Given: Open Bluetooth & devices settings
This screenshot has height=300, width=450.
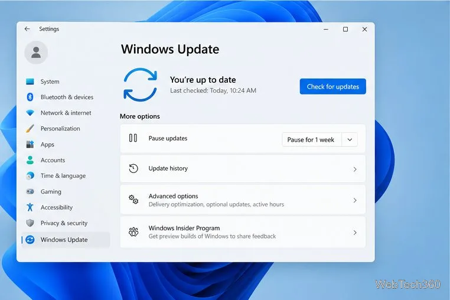Looking at the screenshot, I should tap(67, 97).
